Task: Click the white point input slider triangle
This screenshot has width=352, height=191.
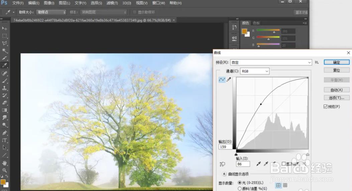Action: 308,155
